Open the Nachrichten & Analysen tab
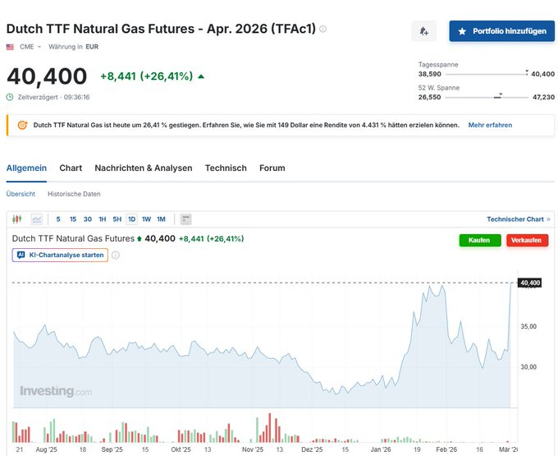The image size is (558, 456). [x=144, y=168]
